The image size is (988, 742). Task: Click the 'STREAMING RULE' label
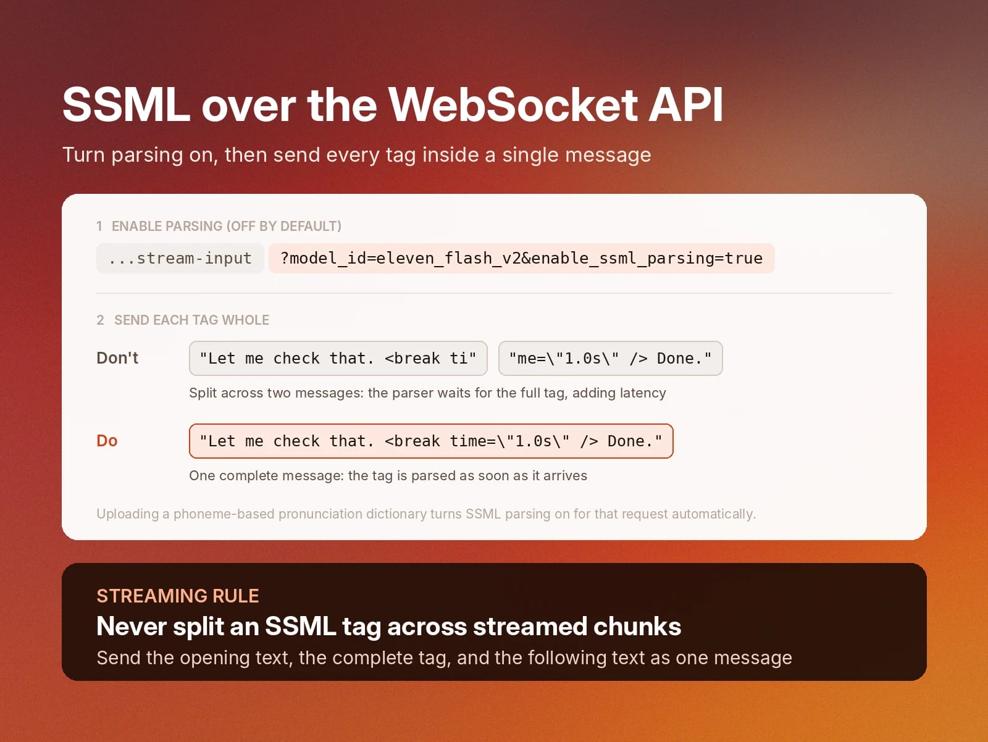178,596
